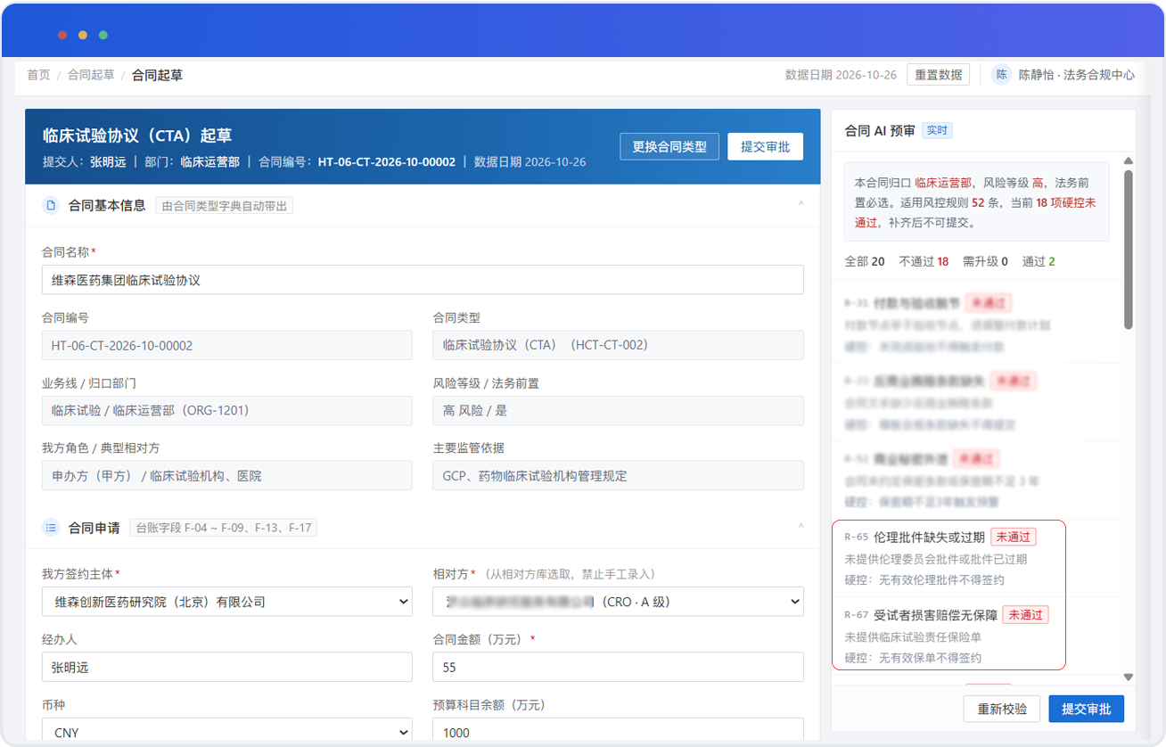Viewport: 1166px width, 747px height.
Task: Click the AI panel scrollbar thumb
Action: coord(1128,250)
